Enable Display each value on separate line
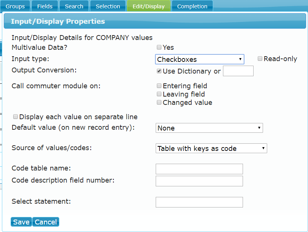This screenshot has height=232, width=308. point(15,117)
